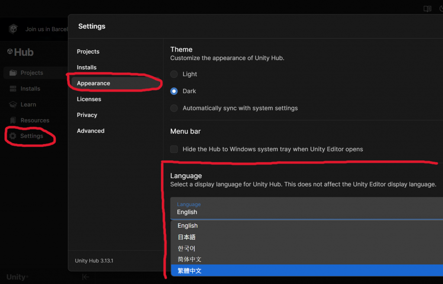Click the Settings dialog title
The height and width of the screenshot is (284, 443).
click(92, 26)
